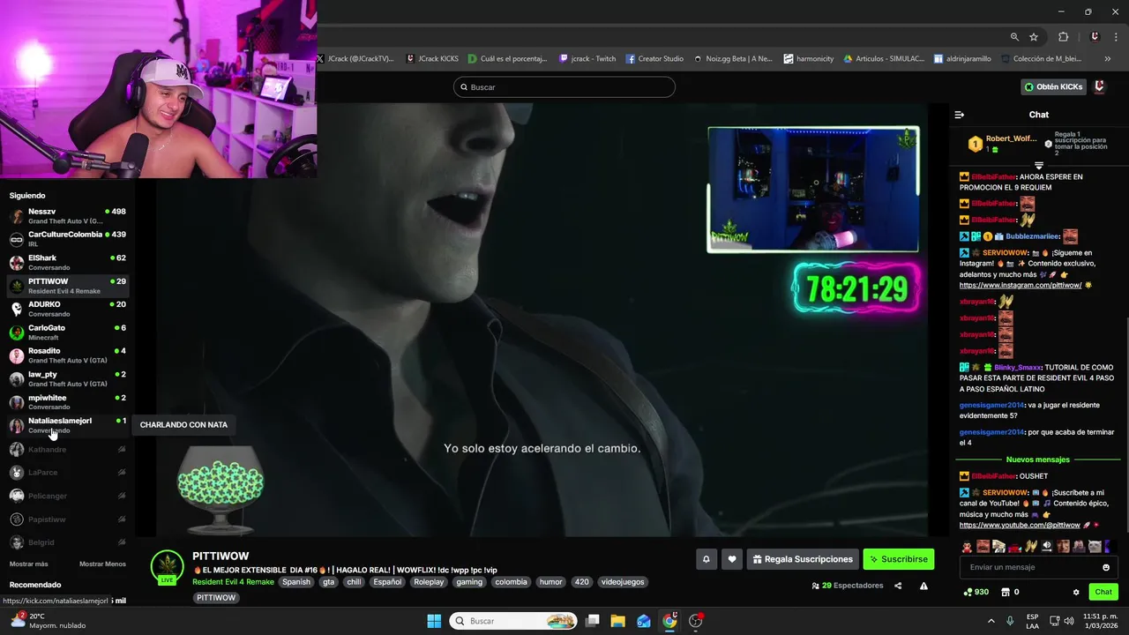Open OBS Studio in the taskbar
The width and height of the screenshot is (1129, 635).
pos(696,621)
